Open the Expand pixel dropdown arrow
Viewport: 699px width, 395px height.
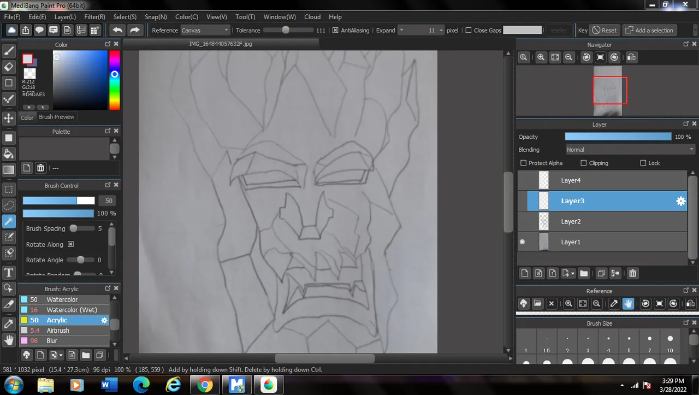pyautogui.click(x=401, y=31)
